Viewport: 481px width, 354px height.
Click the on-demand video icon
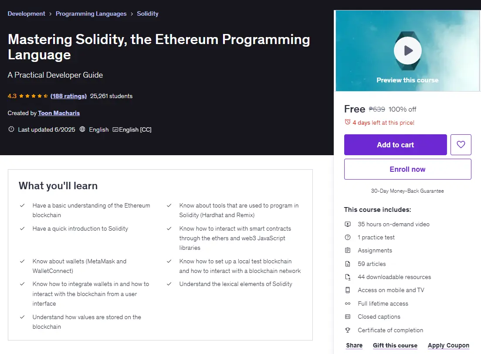348,224
